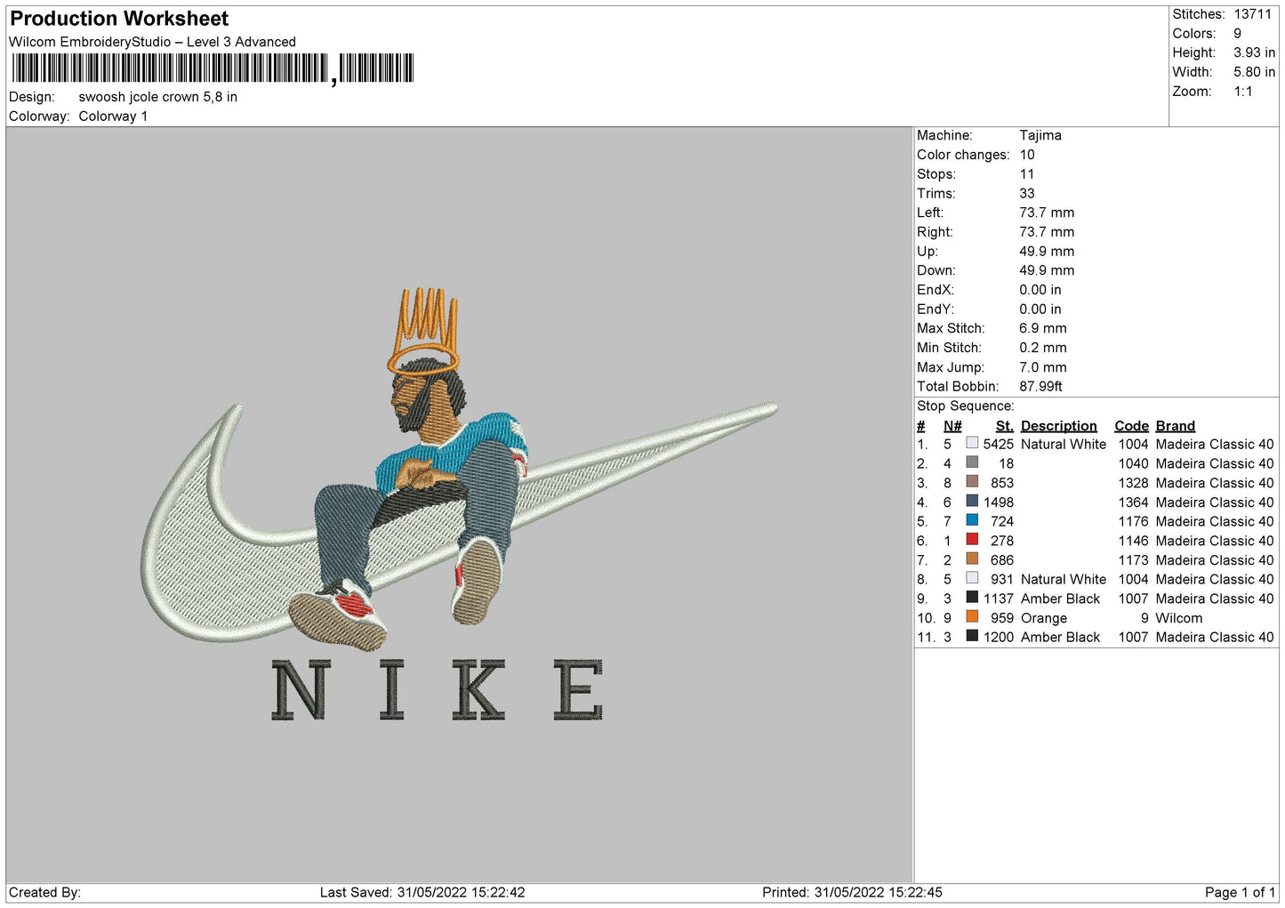Click the cyan blue swatch in stop row 5
Image resolution: width=1285 pixels, height=908 pixels.
click(972, 520)
